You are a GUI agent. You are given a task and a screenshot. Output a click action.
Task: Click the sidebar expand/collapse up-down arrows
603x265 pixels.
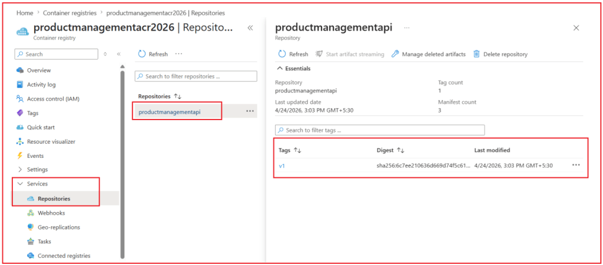[105, 54]
